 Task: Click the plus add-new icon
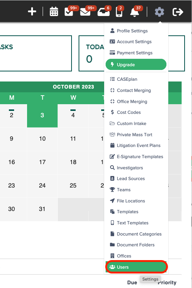pos(32,12)
